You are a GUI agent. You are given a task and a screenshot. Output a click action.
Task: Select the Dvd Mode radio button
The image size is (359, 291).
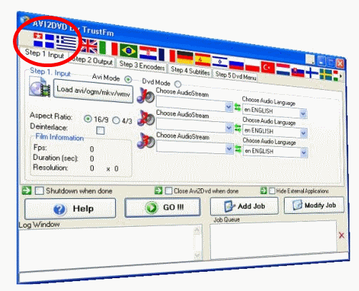(177, 84)
